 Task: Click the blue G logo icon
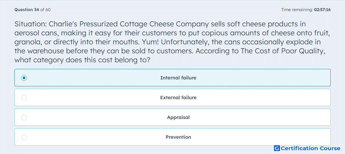[x=277, y=149]
